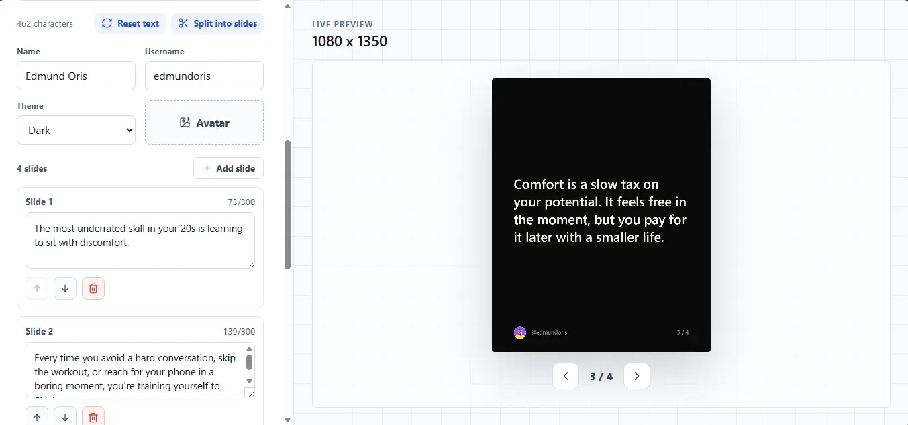
Task: Click '@edmundoris' handle in preview
Action: coord(549,332)
